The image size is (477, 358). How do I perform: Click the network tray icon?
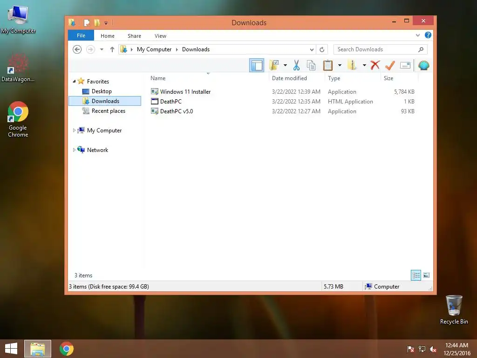422,349
